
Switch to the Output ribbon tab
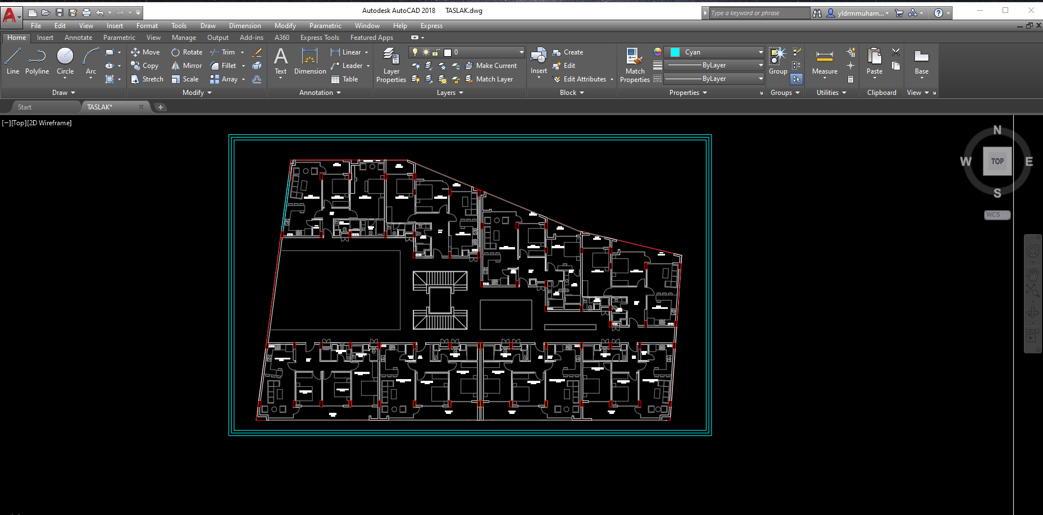click(218, 38)
